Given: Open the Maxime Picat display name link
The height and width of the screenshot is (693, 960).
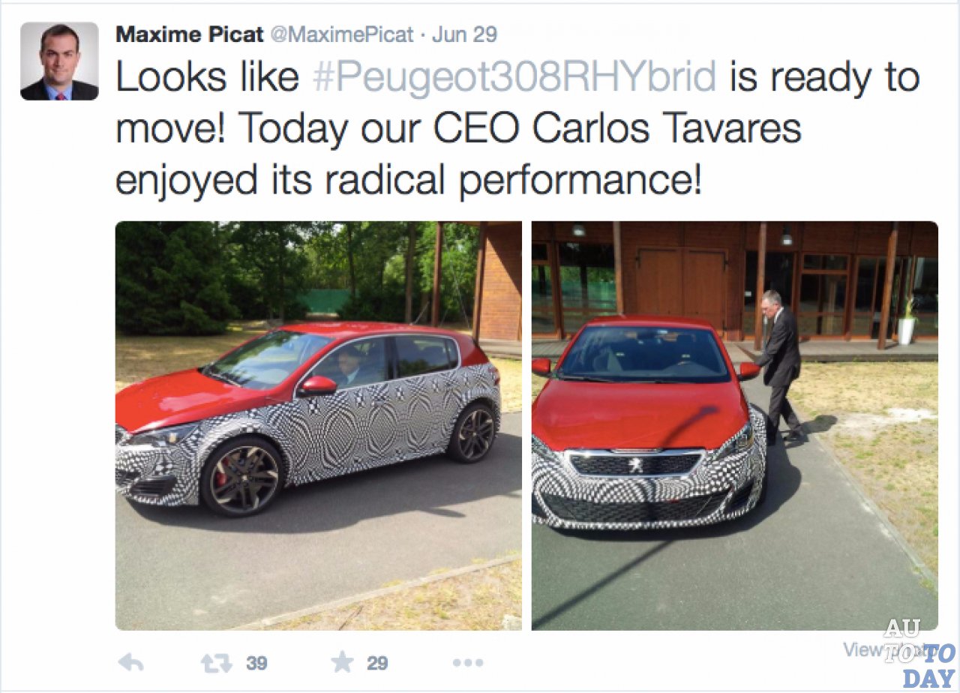Looking at the screenshot, I should [190, 34].
